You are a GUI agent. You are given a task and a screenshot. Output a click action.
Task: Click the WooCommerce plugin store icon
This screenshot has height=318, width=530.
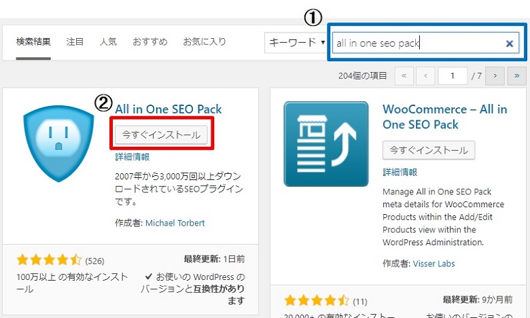click(x=326, y=144)
